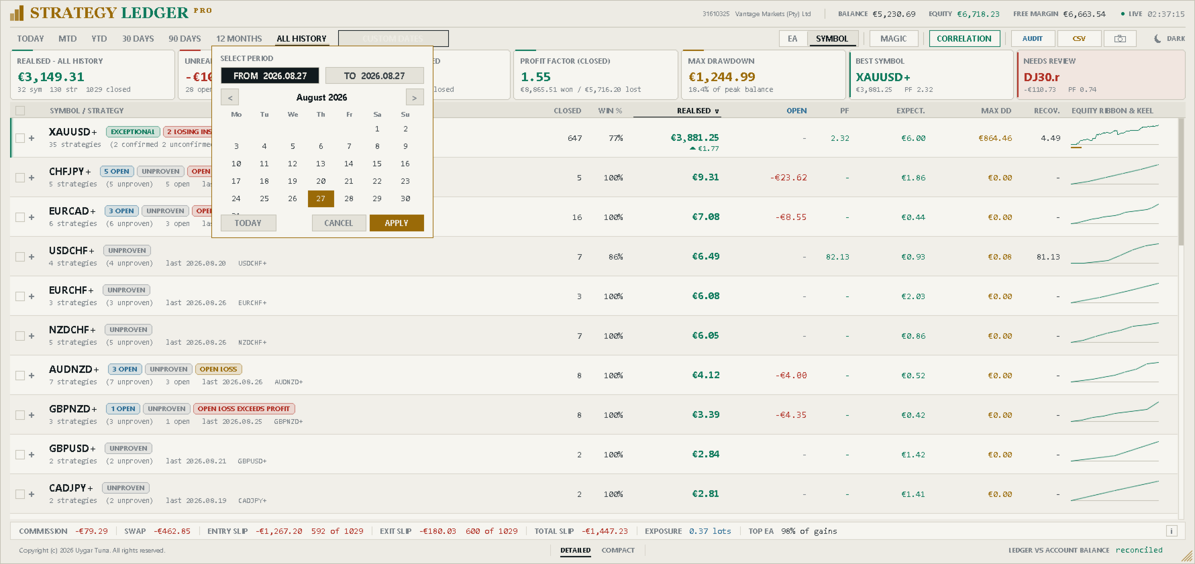The width and height of the screenshot is (1195, 564).
Task: Click the AUDIT button
Action: tap(1033, 39)
